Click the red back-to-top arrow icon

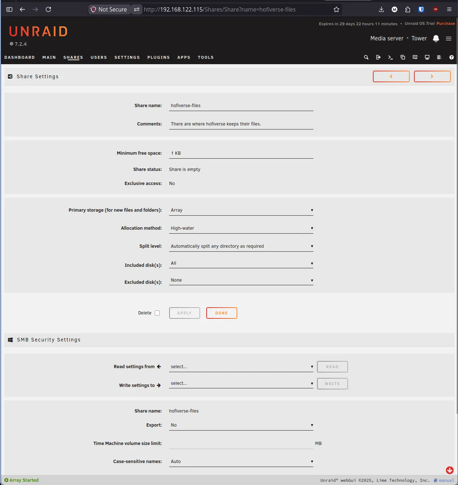tap(450, 470)
